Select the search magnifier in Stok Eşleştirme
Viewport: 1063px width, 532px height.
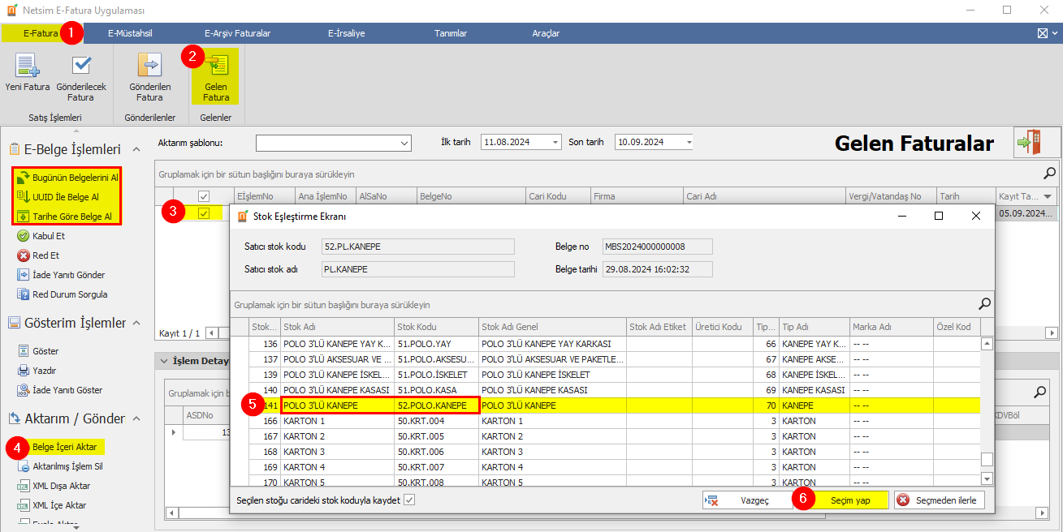coord(984,304)
